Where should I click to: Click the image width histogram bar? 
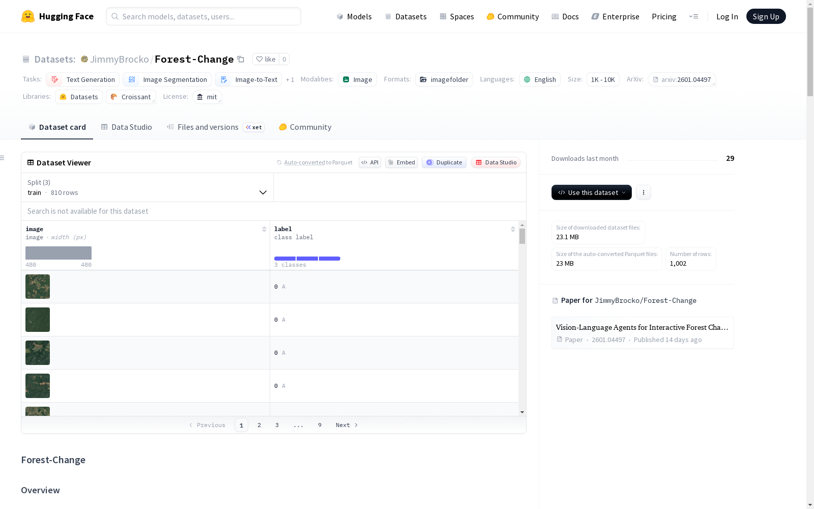(x=59, y=253)
